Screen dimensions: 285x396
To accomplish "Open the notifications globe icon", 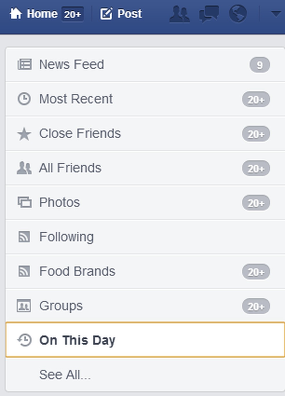I will (238, 13).
